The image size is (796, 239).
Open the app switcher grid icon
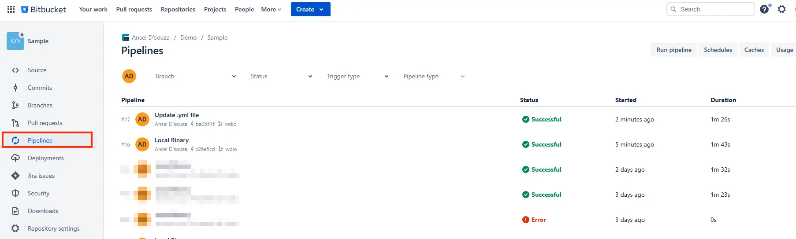click(x=11, y=9)
